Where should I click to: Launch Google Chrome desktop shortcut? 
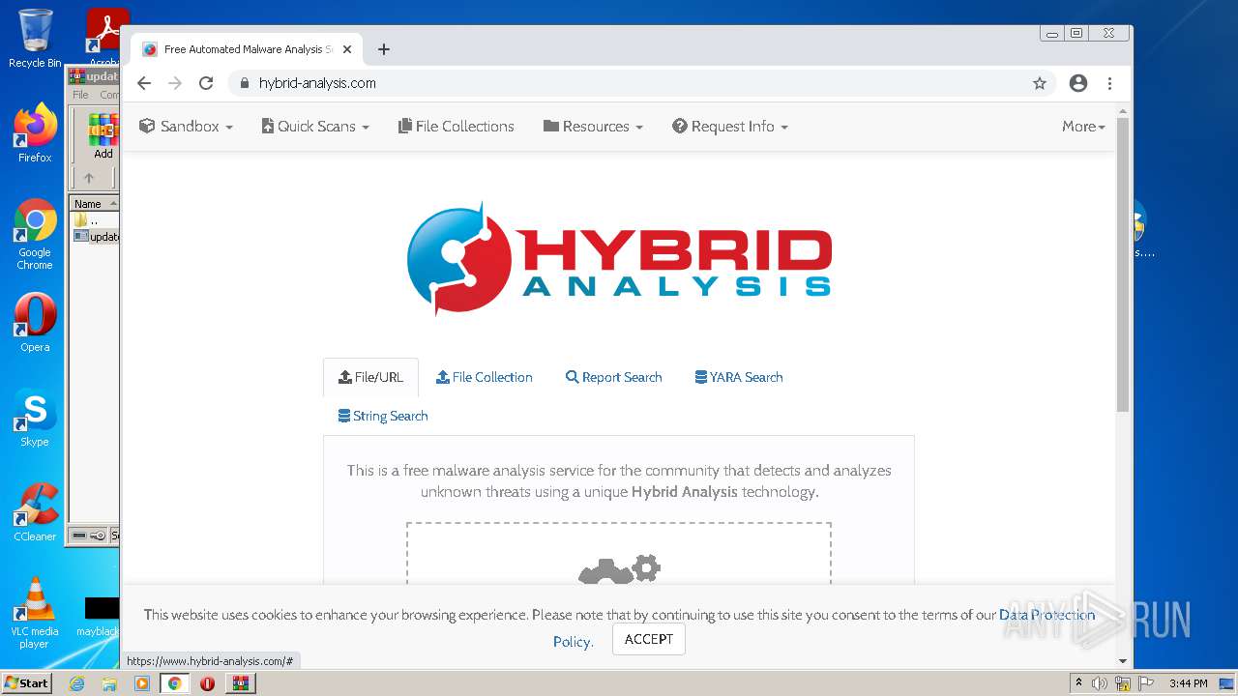point(35,235)
